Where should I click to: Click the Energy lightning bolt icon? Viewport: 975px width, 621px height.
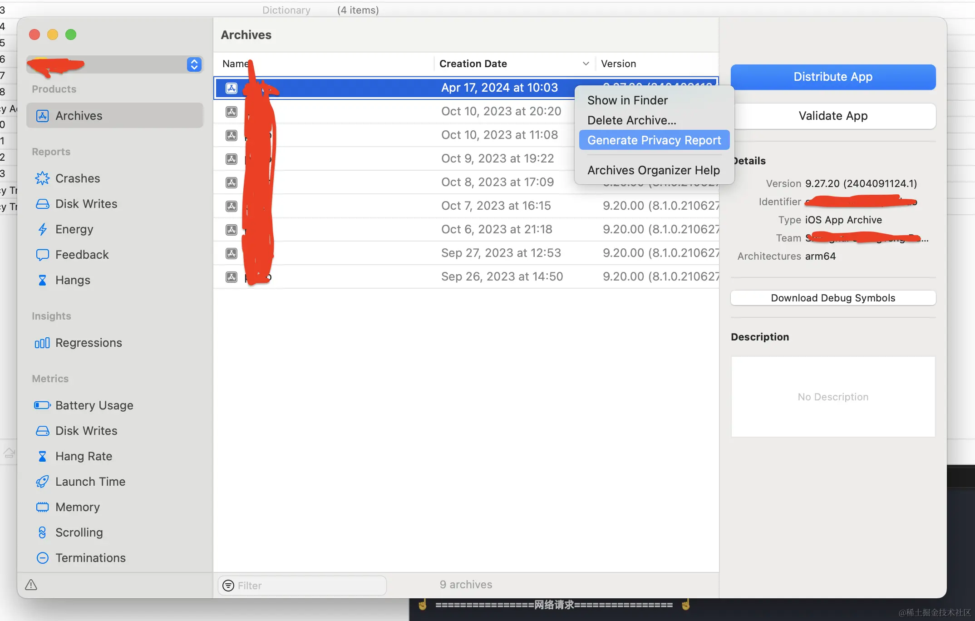coord(42,229)
